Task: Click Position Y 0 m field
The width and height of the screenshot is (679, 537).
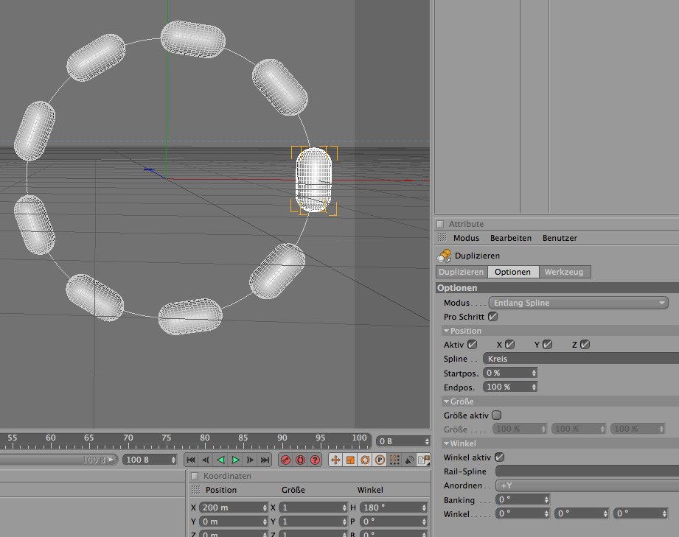Action: [x=234, y=522]
